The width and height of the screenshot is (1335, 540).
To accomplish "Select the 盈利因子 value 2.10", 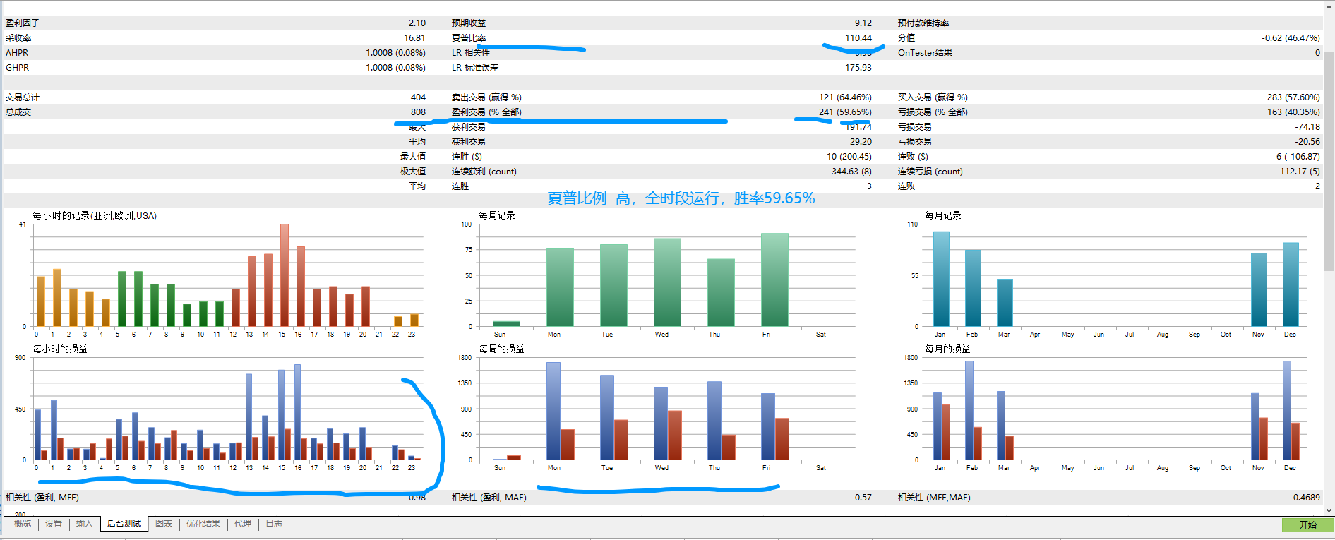I will [417, 23].
